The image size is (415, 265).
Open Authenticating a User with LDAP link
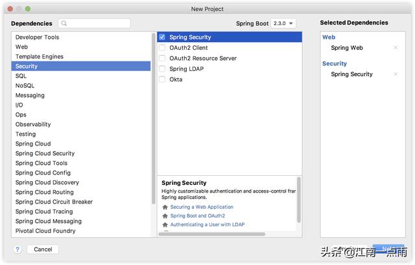click(207, 224)
